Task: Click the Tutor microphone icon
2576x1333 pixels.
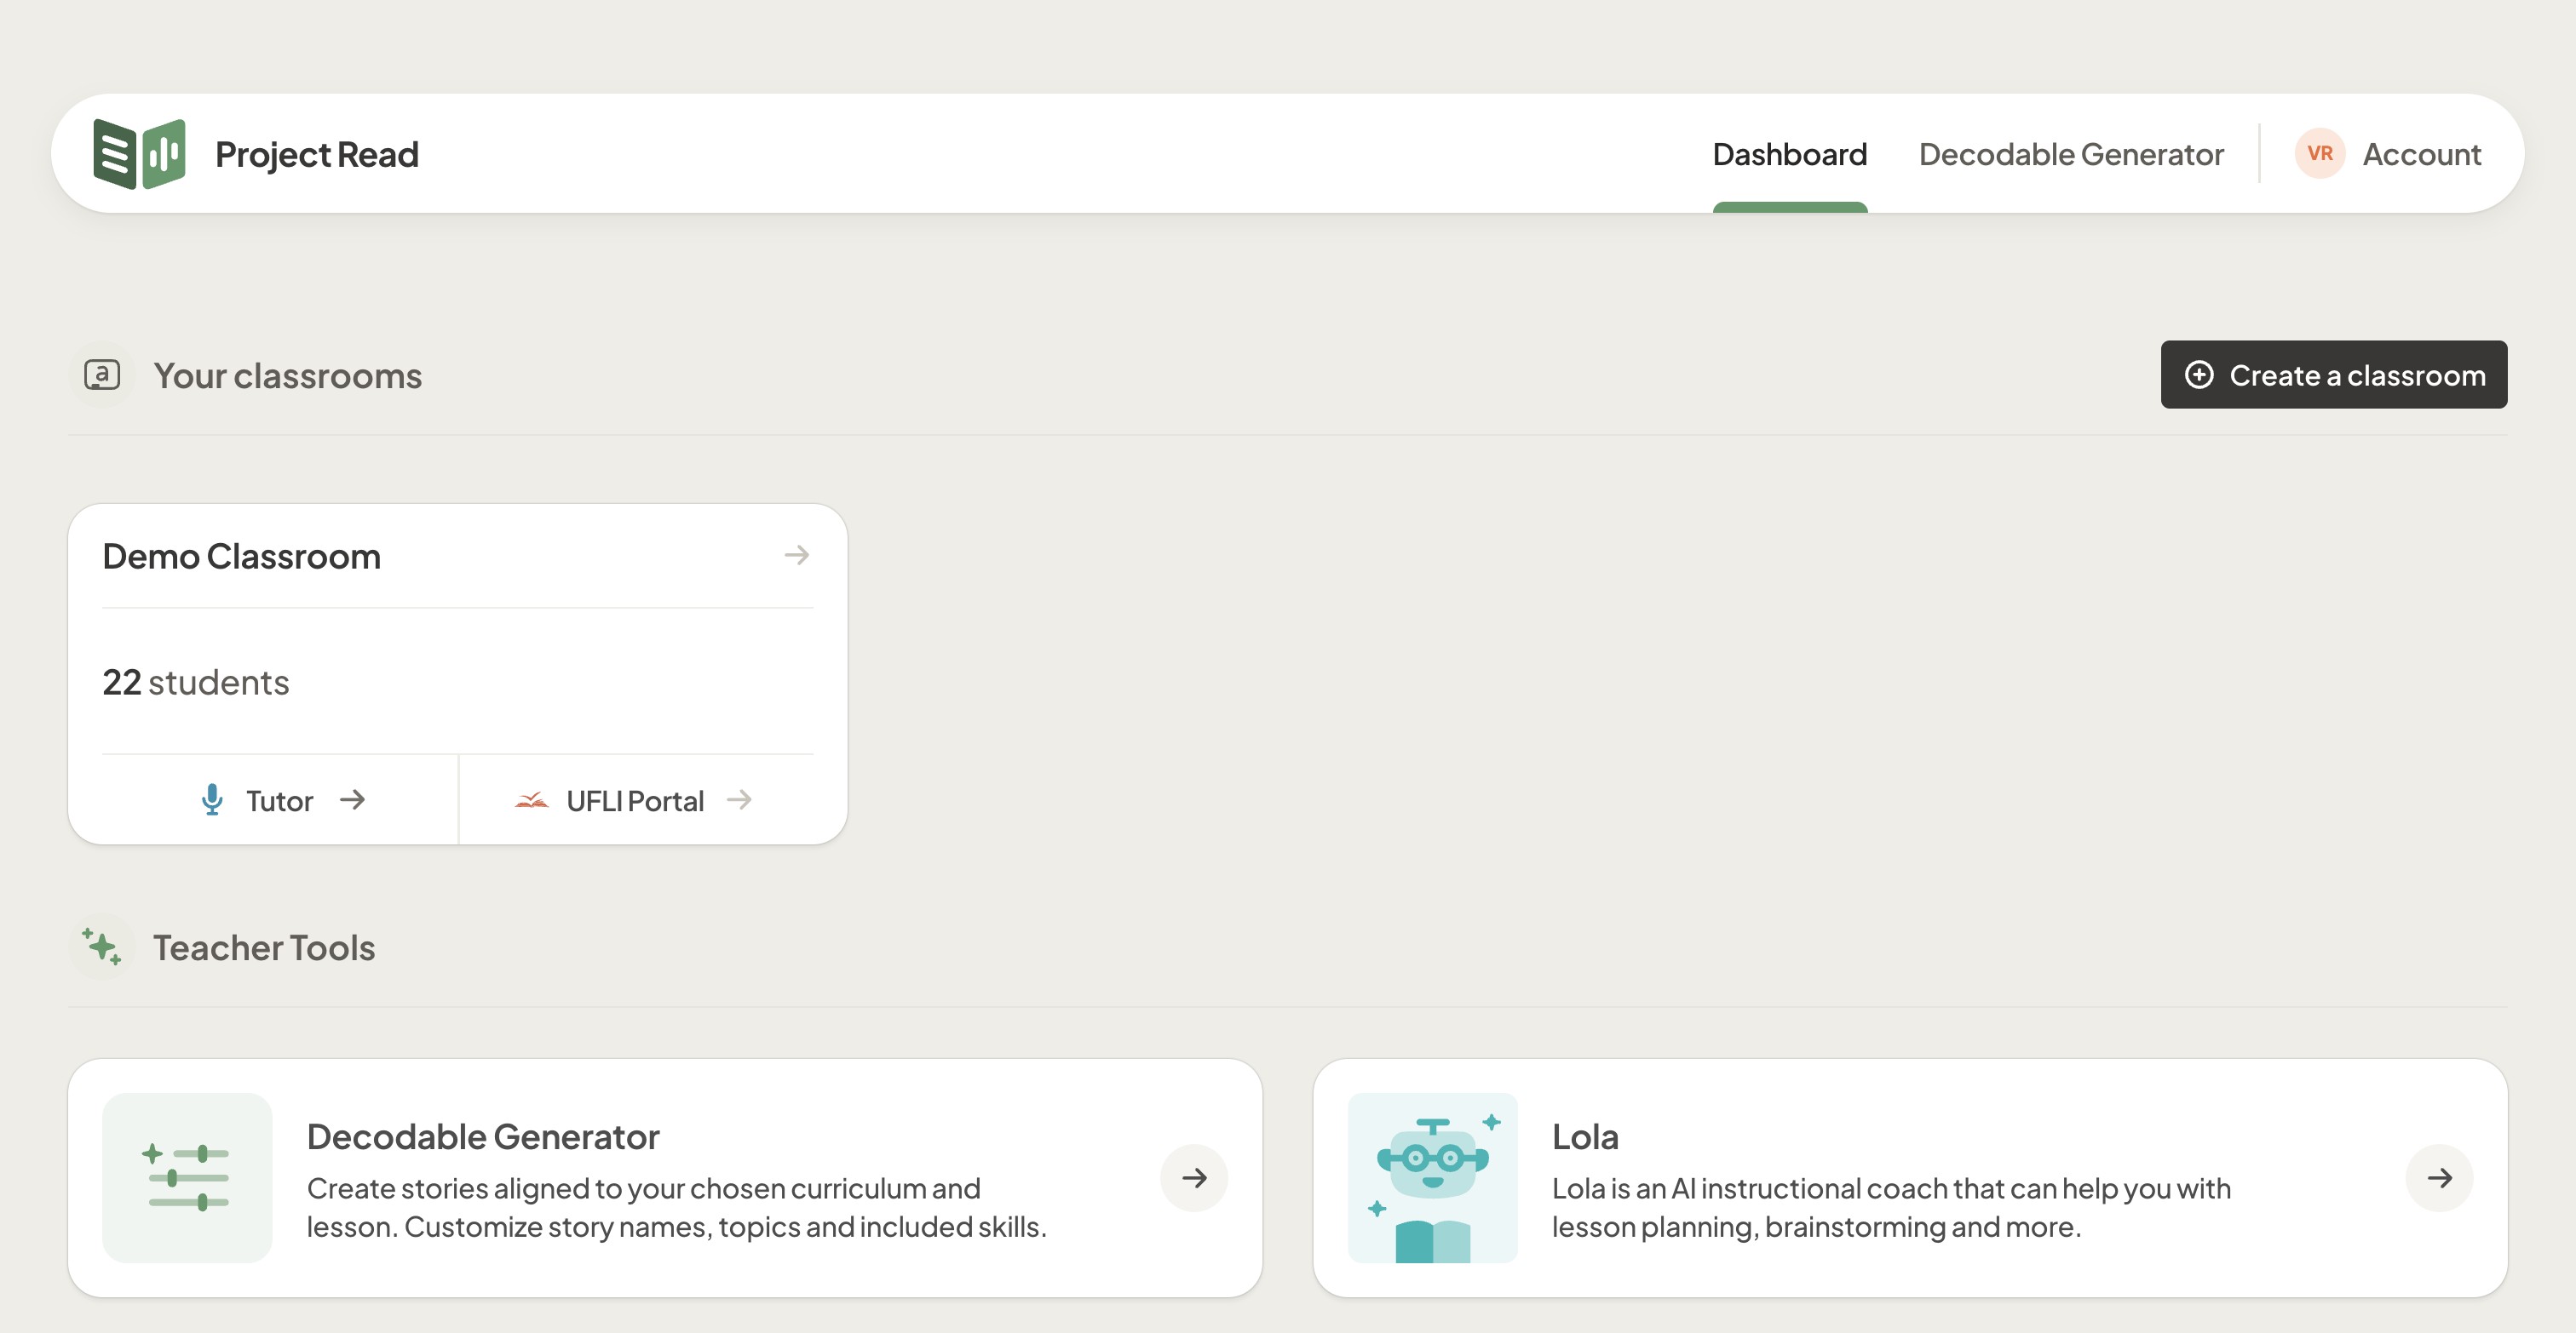Action: [x=212, y=799]
